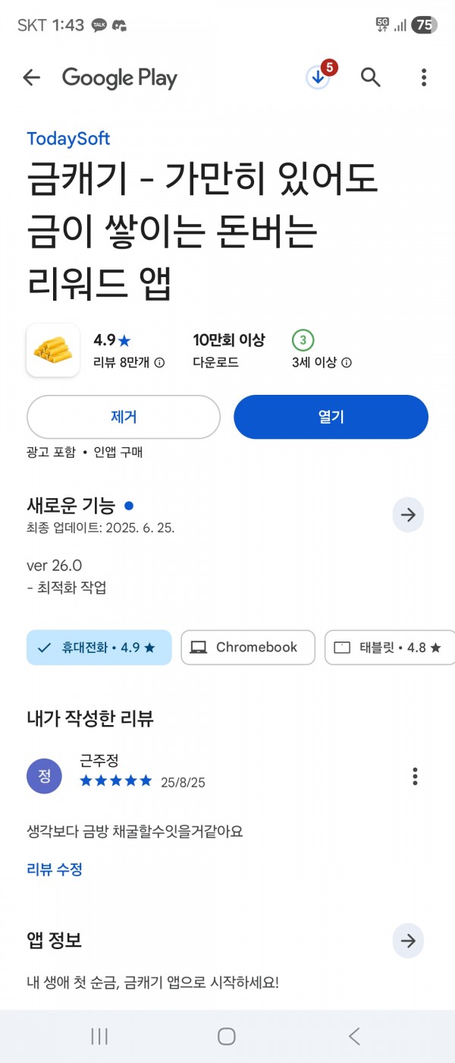Tap the 제거 uninstall button

[x=124, y=417]
